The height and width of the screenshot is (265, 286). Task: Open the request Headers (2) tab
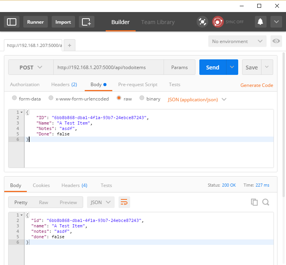pos(64,85)
